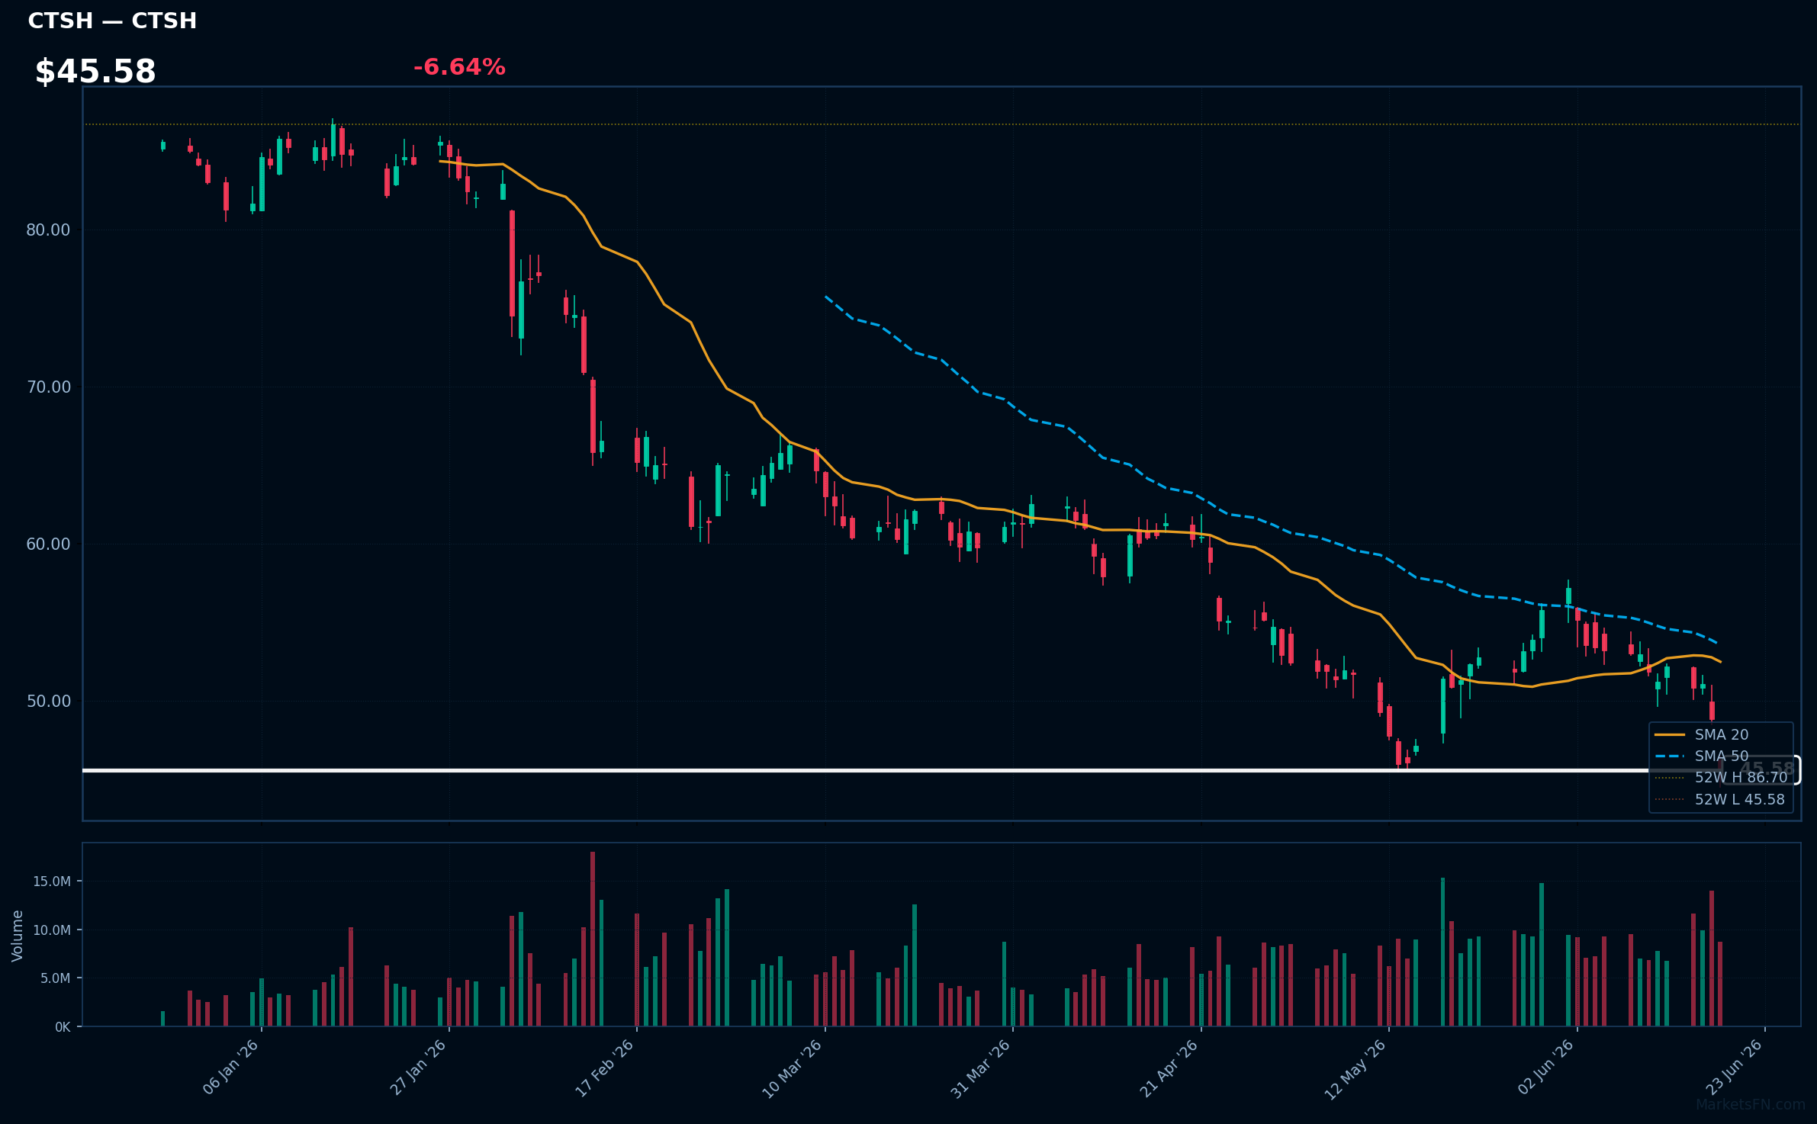Click the 21 Apr '26 date label

pos(1169,1068)
